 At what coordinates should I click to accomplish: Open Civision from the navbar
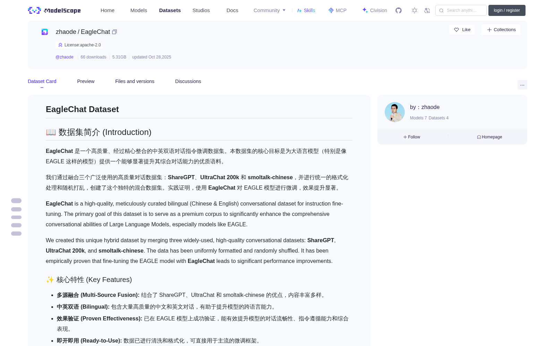[375, 10]
